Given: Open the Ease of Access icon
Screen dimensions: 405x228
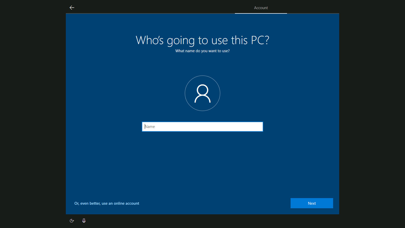Looking at the screenshot, I should click(72, 221).
